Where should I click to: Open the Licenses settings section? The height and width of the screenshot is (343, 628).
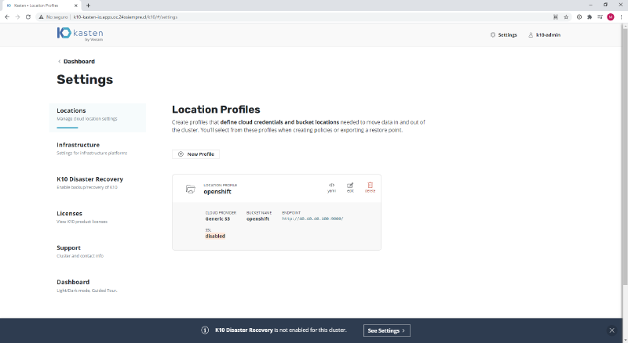point(82,217)
